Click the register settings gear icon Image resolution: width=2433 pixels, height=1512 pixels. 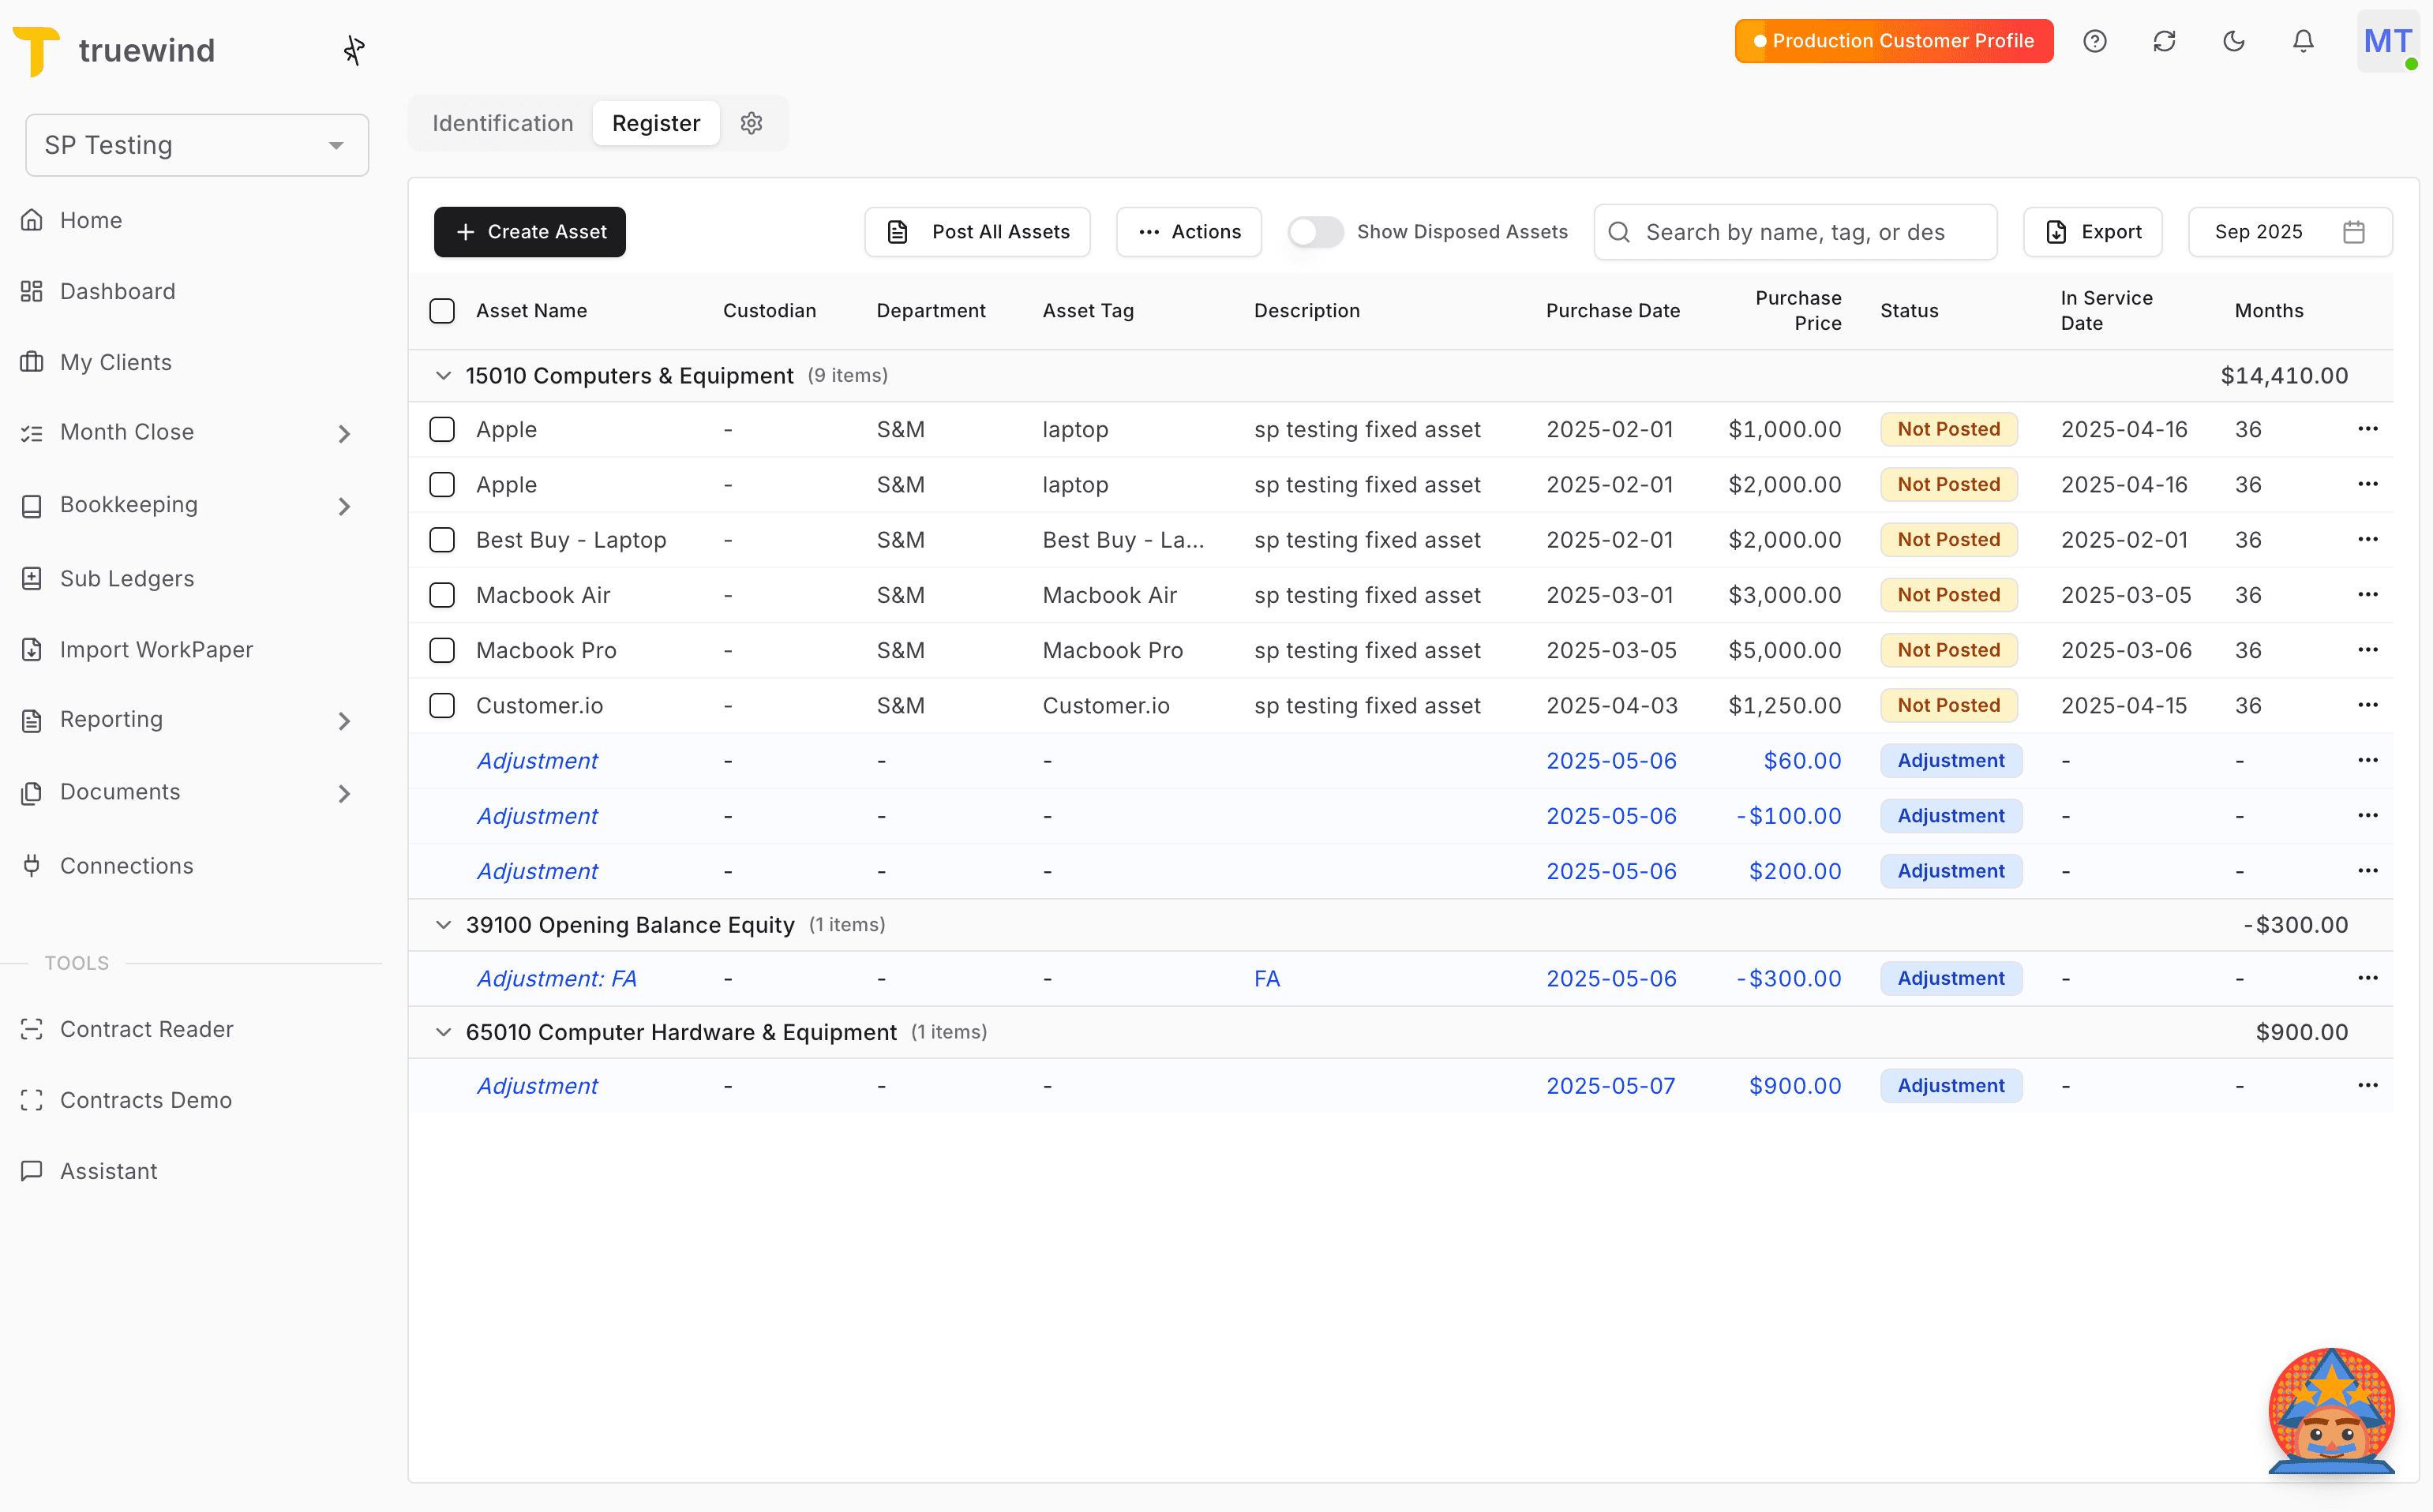[752, 123]
